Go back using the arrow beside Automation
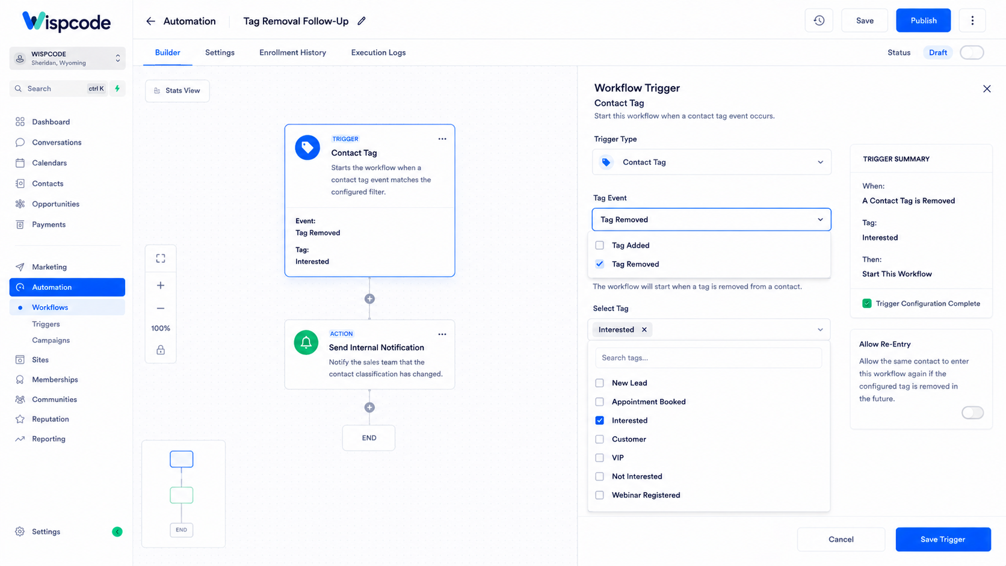 pos(150,21)
